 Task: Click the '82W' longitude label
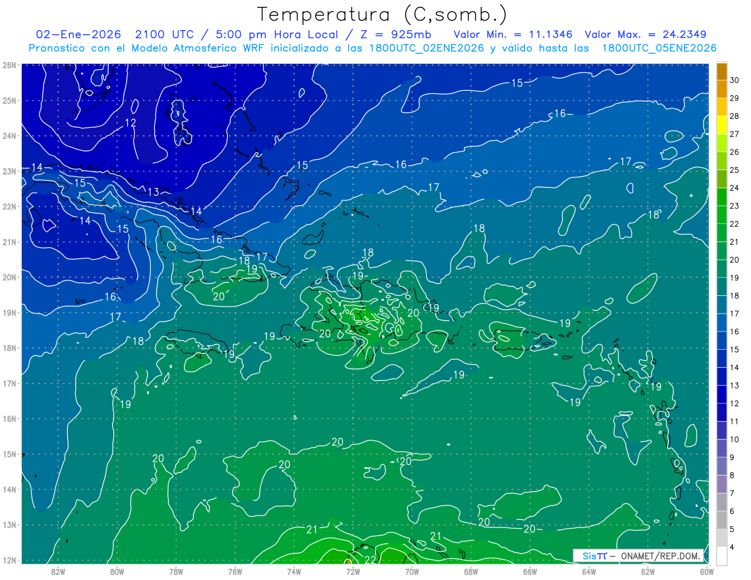pyautogui.click(x=58, y=571)
